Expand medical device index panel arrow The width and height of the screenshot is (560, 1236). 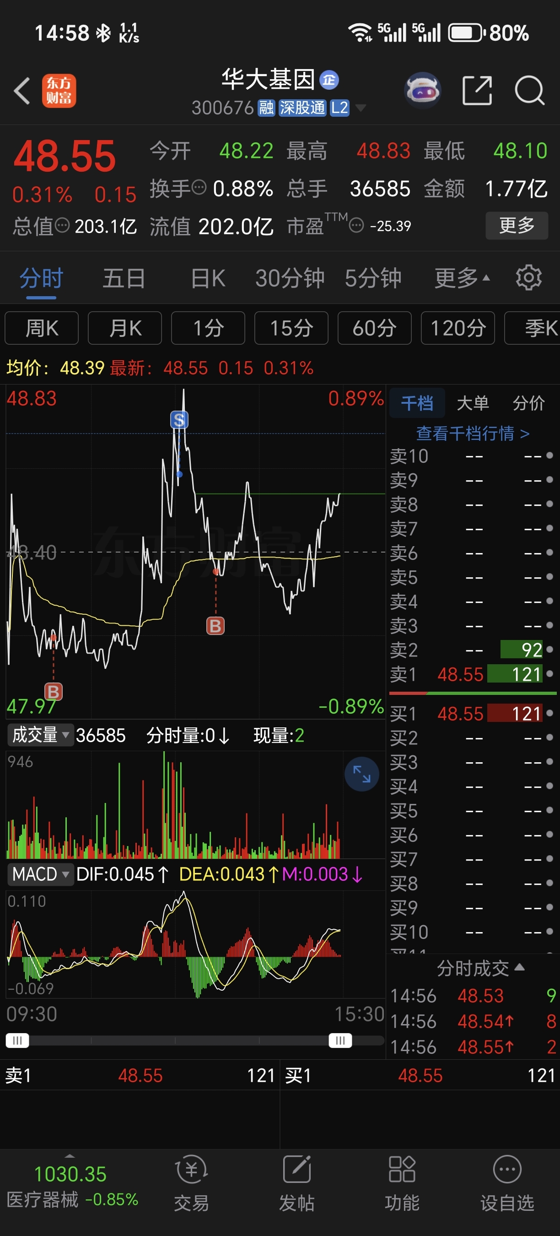(70, 1156)
